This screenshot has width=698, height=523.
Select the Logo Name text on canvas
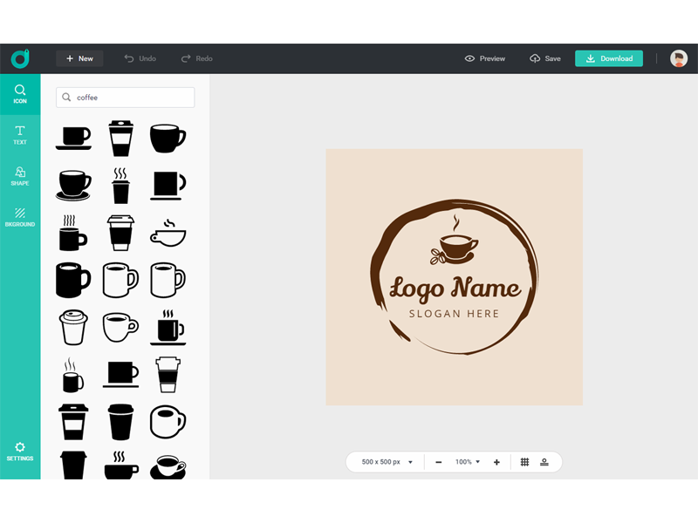(x=455, y=288)
